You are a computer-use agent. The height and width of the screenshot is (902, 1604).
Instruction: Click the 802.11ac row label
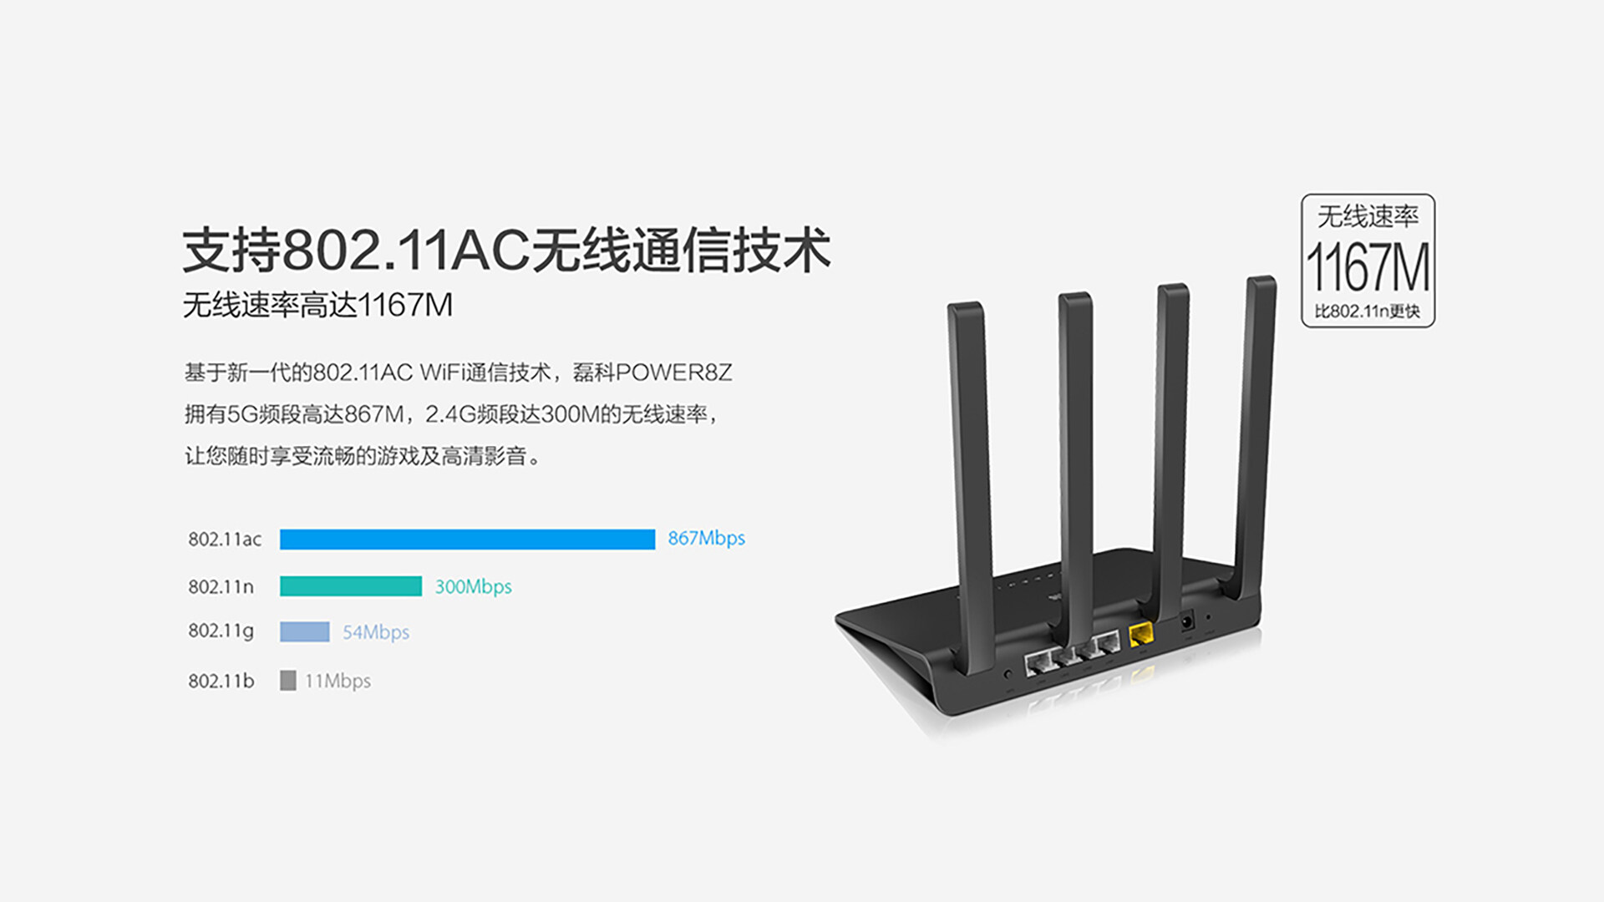point(225,540)
